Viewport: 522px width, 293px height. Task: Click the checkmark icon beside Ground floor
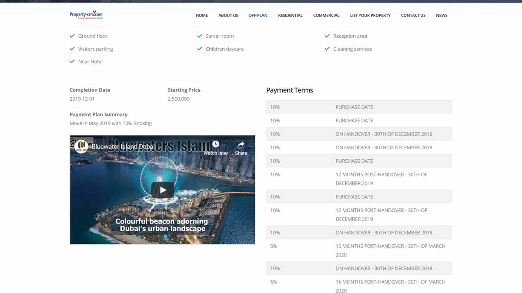click(72, 36)
